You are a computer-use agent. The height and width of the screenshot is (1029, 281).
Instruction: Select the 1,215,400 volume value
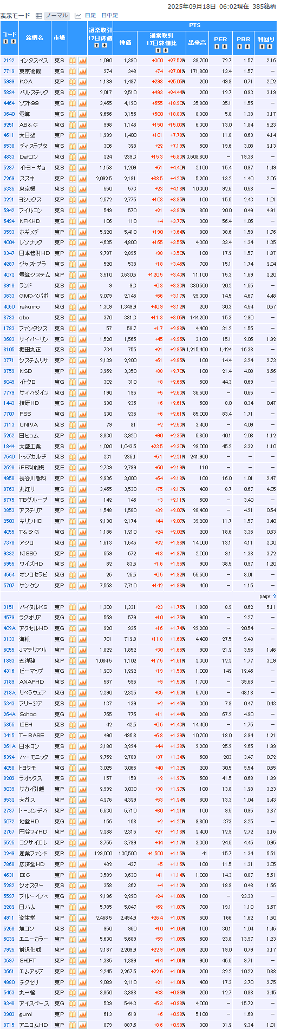(197, 350)
